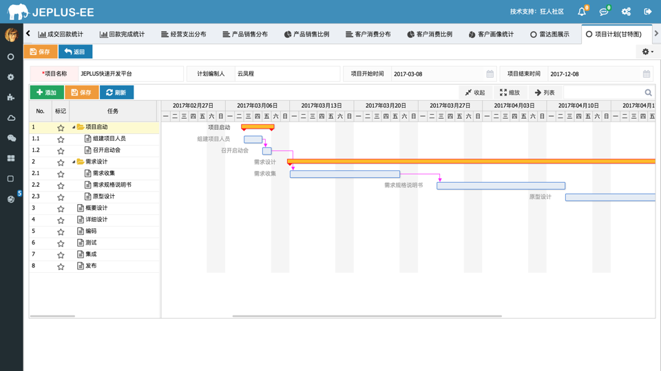Click the document icon of 编码
Viewport: 661px width, 371px height.
(81, 231)
